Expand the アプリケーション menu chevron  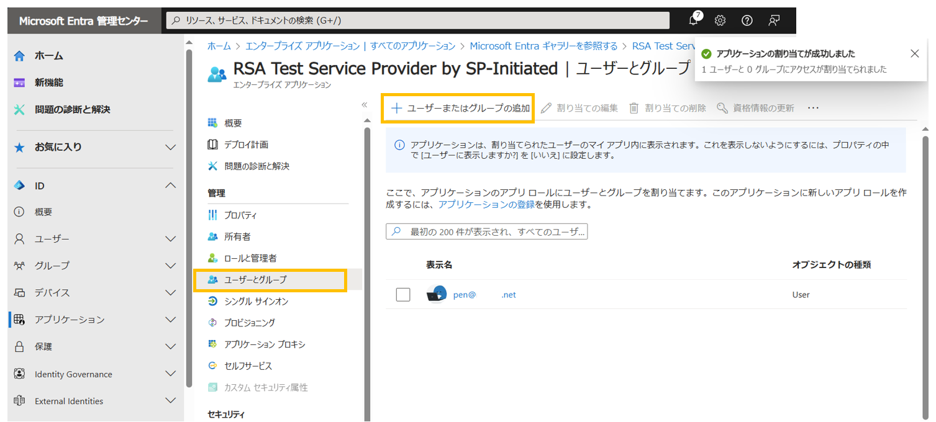coord(170,320)
